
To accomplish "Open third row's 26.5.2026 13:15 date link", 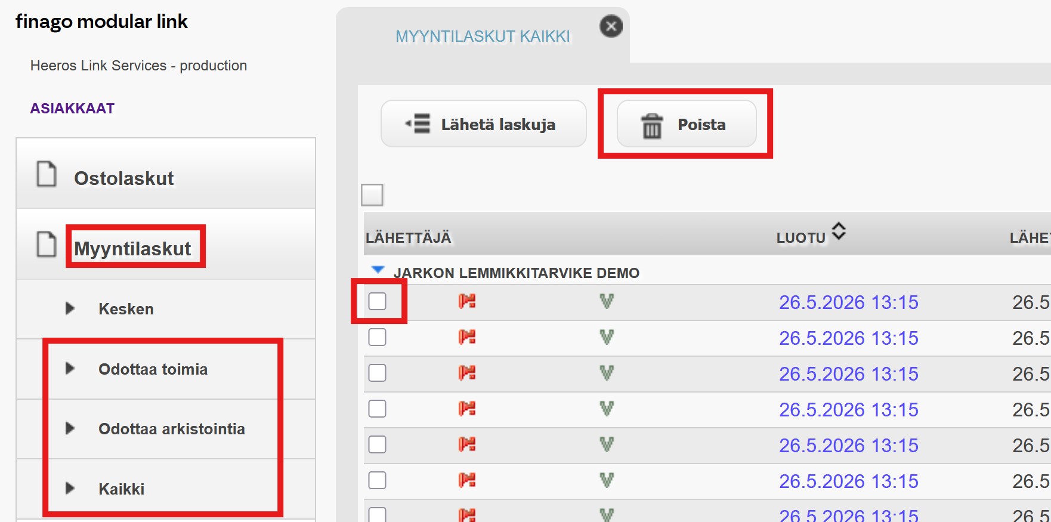I will pos(849,374).
